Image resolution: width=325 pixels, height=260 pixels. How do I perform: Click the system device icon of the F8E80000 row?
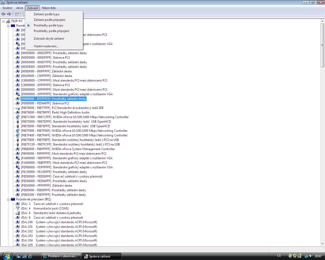pyautogui.click(x=18, y=149)
